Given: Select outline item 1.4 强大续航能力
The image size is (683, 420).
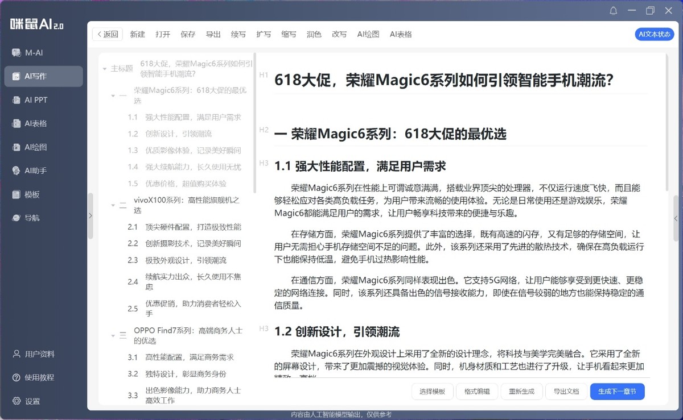Looking at the screenshot, I should tap(184, 167).
